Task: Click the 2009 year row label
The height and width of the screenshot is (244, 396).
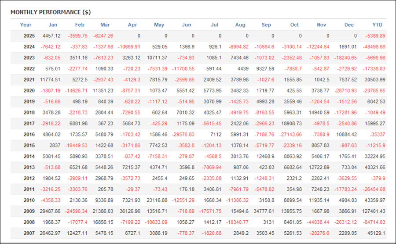Action: coord(29,211)
